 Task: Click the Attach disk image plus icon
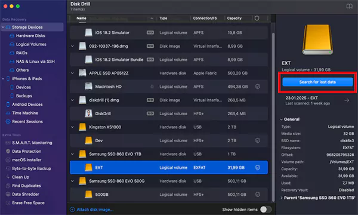coord(72,210)
